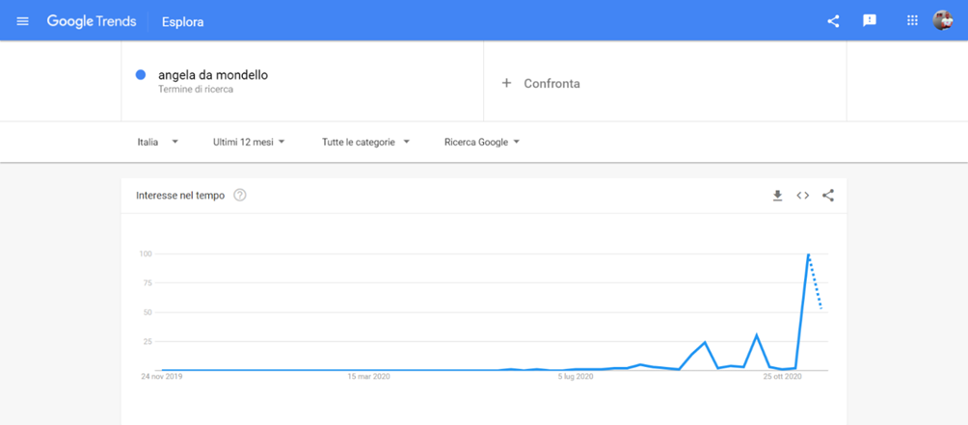Click the chart peak at value 100
The image size is (968, 425).
808,254
